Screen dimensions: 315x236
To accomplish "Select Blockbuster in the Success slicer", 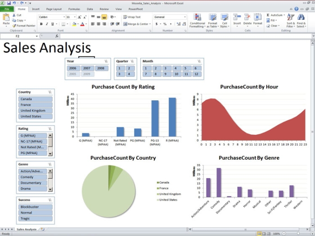I will click(x=36, y=207).
